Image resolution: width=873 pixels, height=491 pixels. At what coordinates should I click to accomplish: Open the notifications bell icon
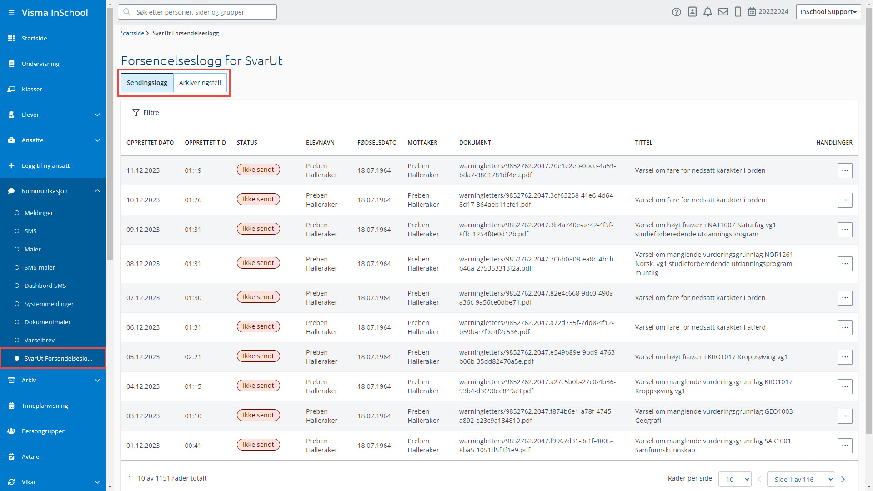pos(707,12)
